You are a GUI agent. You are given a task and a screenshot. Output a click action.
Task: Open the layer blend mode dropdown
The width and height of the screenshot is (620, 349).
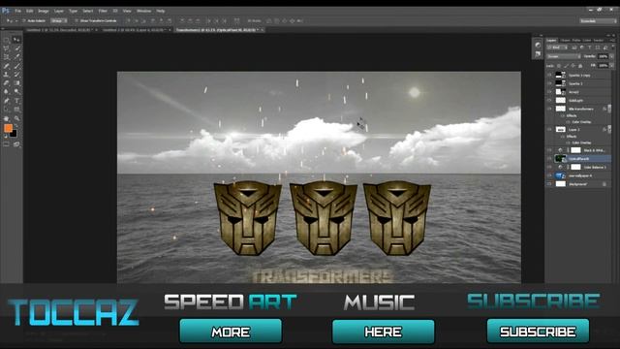tap(564, 56)
